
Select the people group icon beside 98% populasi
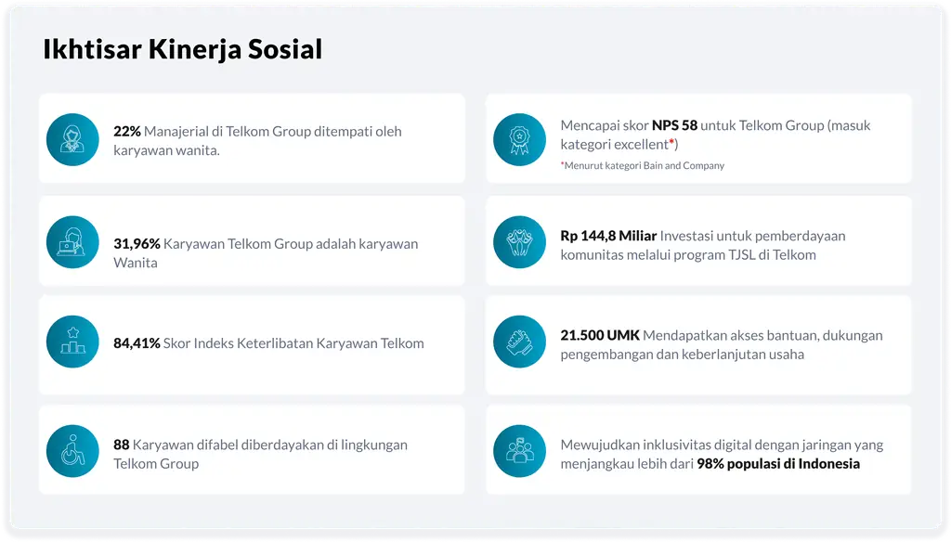(520, 450)
